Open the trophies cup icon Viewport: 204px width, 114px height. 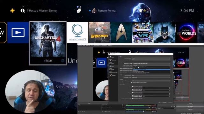[141, 10]
